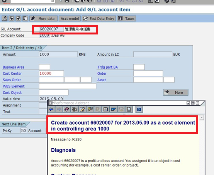Image resolution: width=214 pixels, height=175 pixels.
Task: Click the Amount input field
Action: tap(58, 55)
